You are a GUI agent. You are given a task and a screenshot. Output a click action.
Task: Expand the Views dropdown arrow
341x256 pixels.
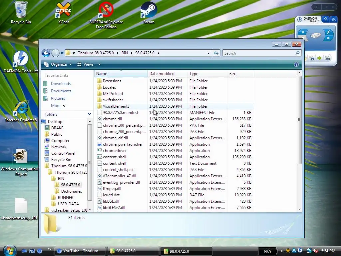99,64
